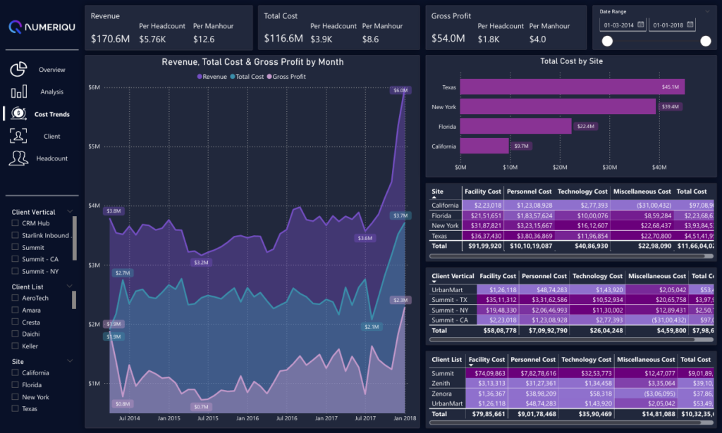Click the Overview pie chart icon

(19, 70)
